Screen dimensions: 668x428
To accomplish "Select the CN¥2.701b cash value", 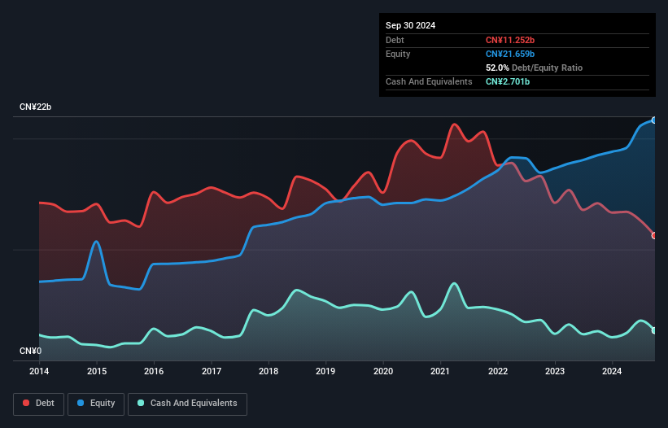I will (x=509, y=81).
